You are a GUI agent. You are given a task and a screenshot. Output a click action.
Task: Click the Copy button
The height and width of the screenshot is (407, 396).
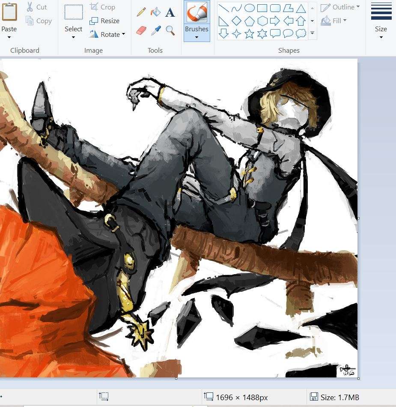[39, 21]
